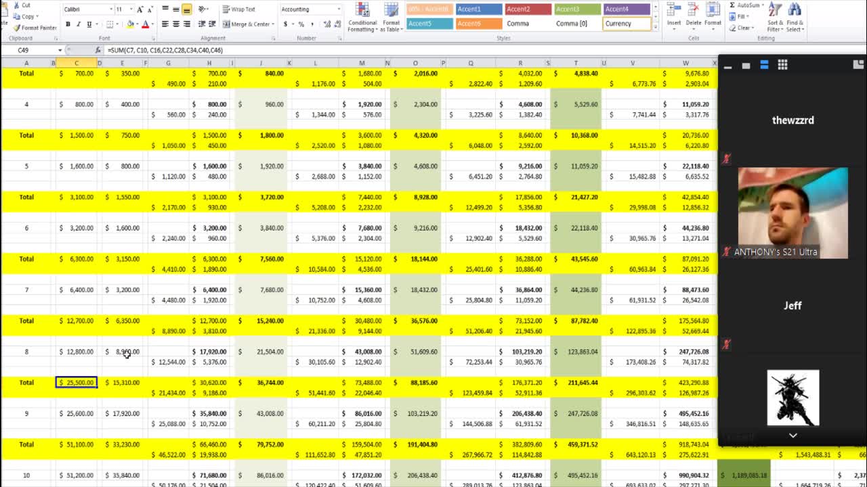
Task: Open Format as Table gallery
Action: coord(392,17)
